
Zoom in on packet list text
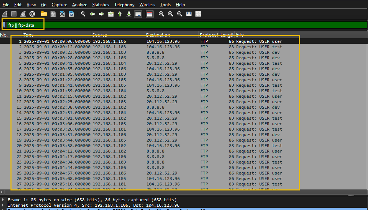click(x=161, y=14)
